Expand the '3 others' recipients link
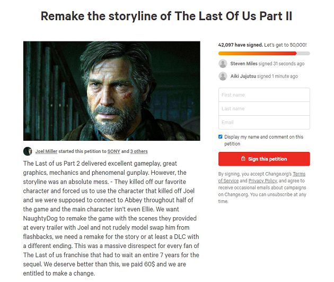Image resolution: width=334 pixels, height=282 pixels. [139, 151]
